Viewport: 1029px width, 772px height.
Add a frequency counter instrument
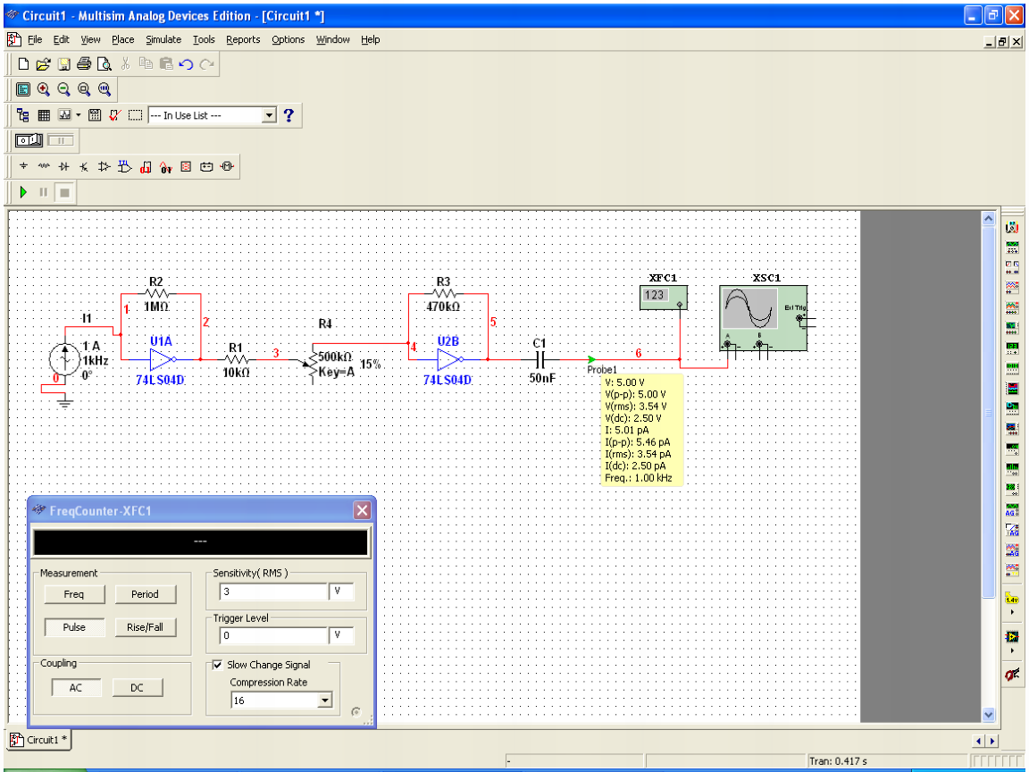pyautogui.click(x=1012, y=348)
